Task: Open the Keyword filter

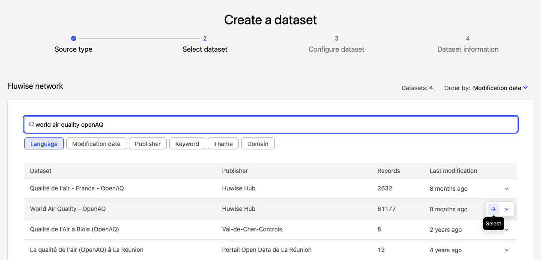Action: tap(187, 144)
